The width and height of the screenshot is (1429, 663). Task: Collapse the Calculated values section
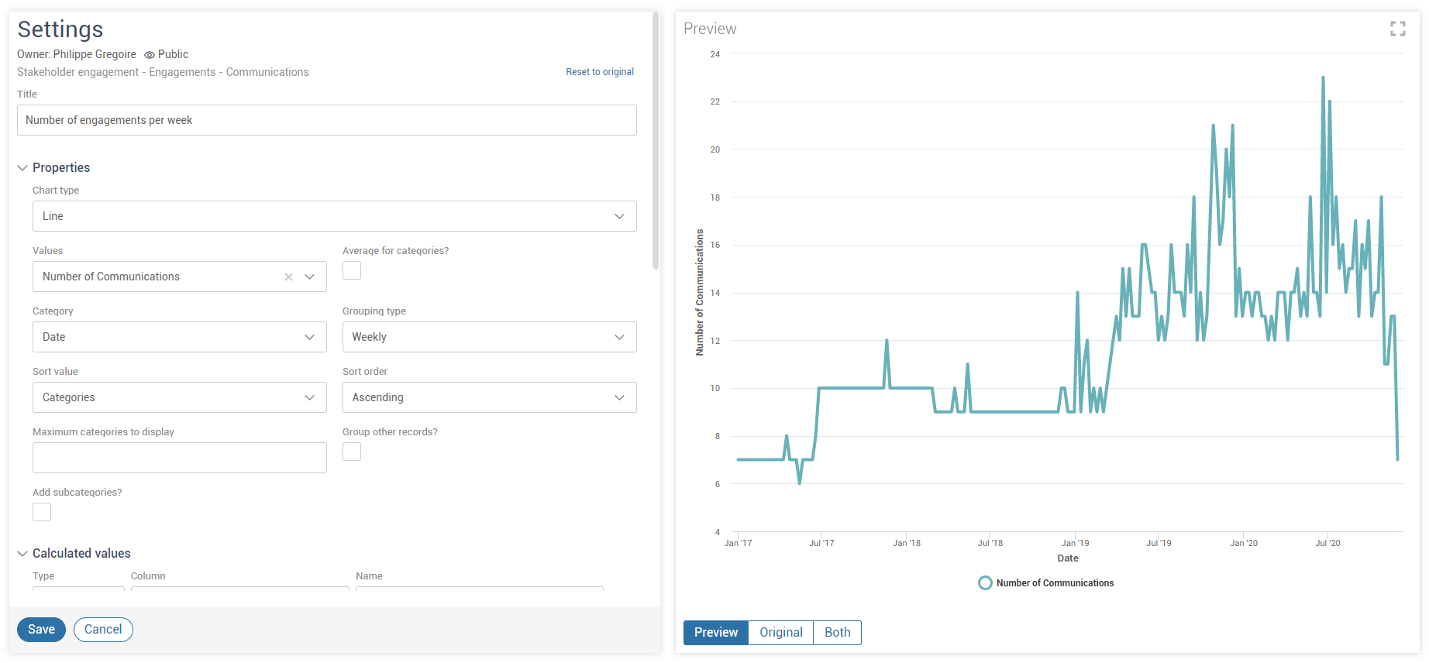tap(22, 554)
